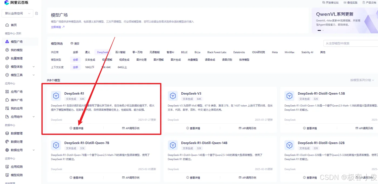Click API调用示例 on DeepSeek-R1-Distill-Qwen-14B card
Viewport: 378px width, 184px height.
pyautogui.click(x=247, y=178)
